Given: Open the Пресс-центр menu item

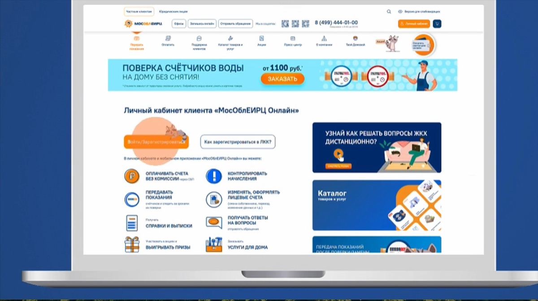Looking at the screenshot, I should coord(293,41).
